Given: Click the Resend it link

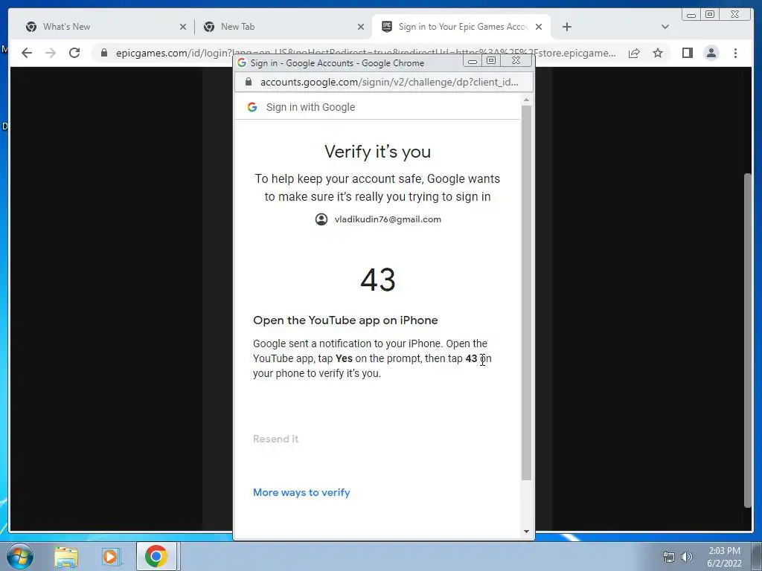Looking at the screenshot, I should coord(275,439).
